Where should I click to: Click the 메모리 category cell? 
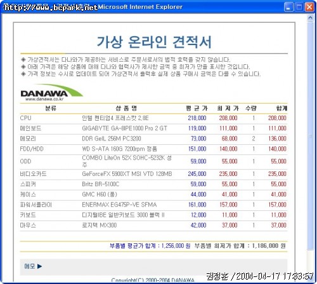[28, 139]
